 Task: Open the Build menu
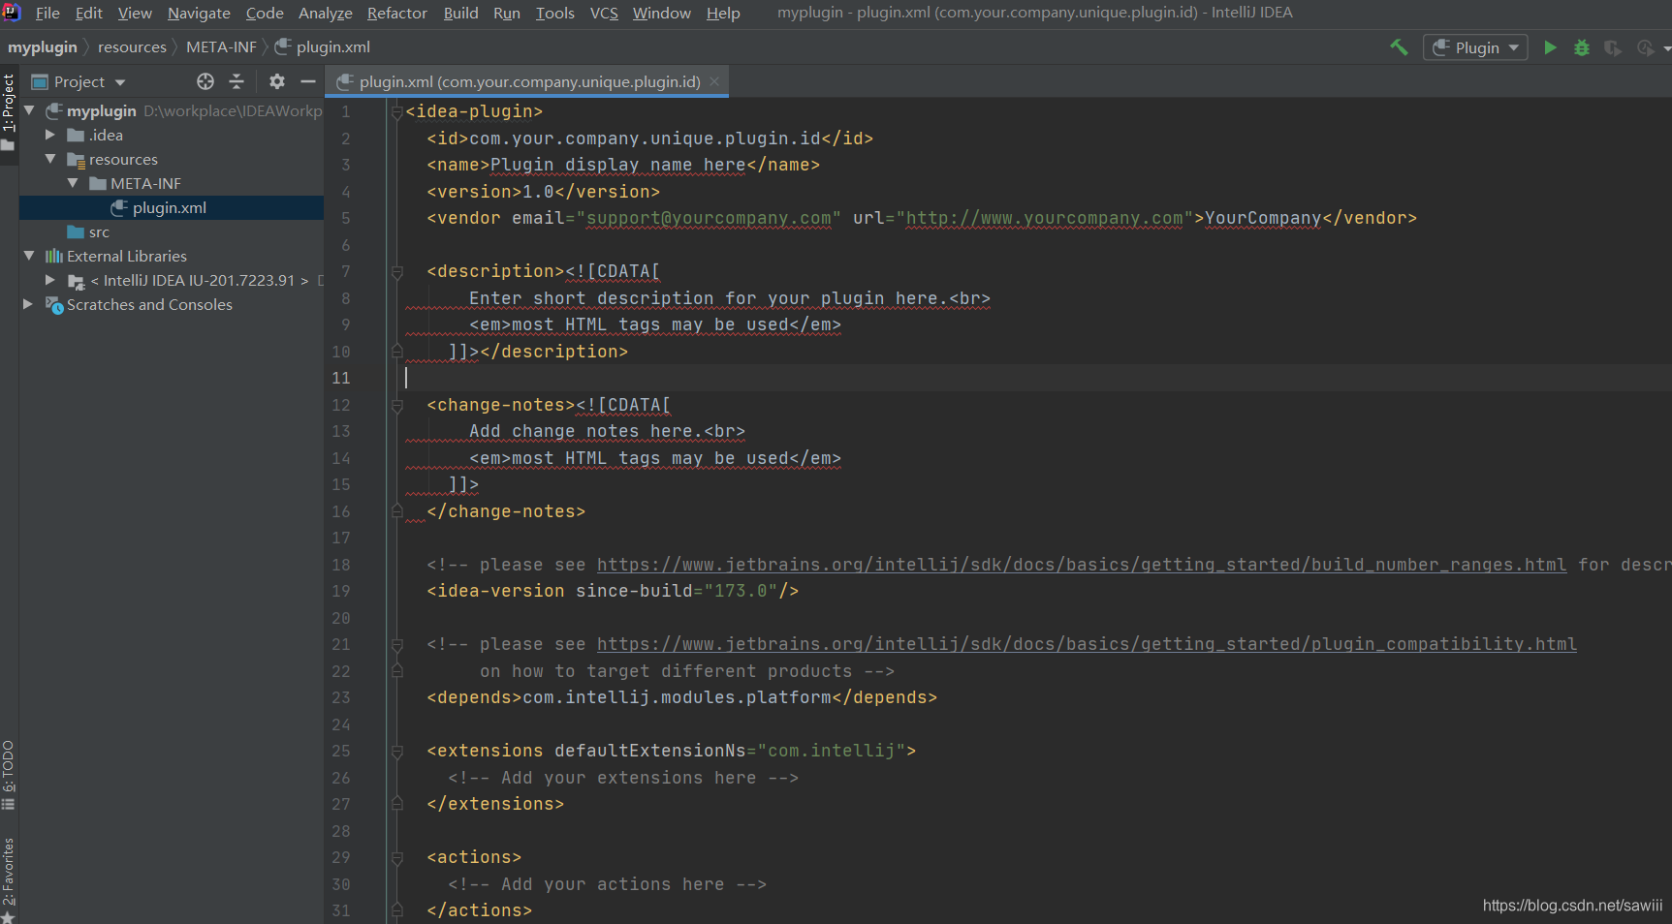(x=461, y=13)
